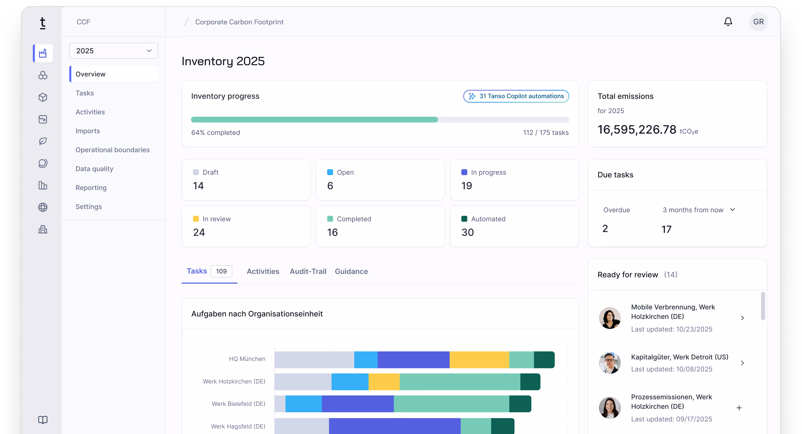The width and height of the screenshot is (802, 434).
Task: Switch to the Guidance tab
Action: tap(351, 271)
